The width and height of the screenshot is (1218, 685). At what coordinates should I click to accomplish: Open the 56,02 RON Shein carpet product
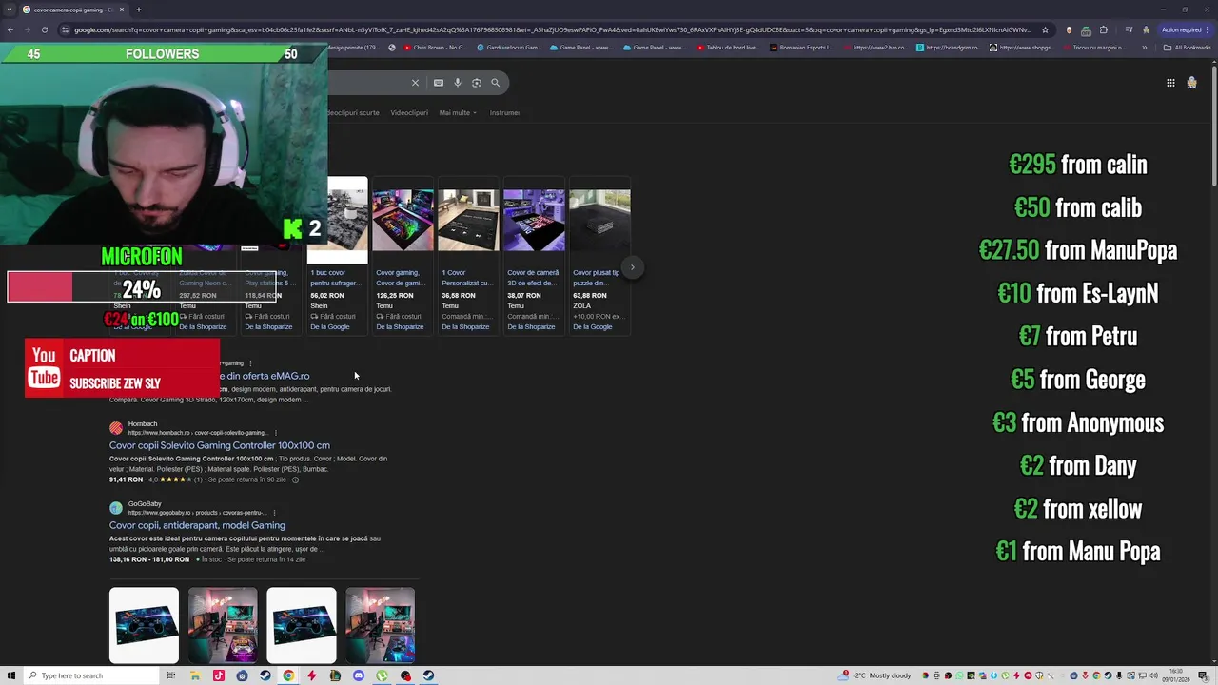point(337,257)
